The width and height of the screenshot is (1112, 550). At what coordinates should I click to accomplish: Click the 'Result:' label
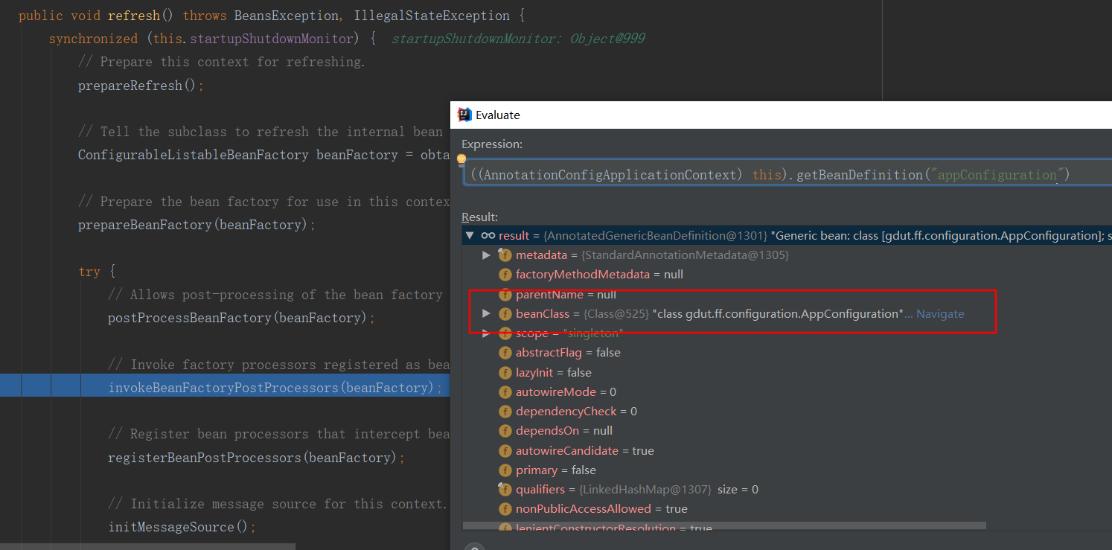click(x=479, y=217)
